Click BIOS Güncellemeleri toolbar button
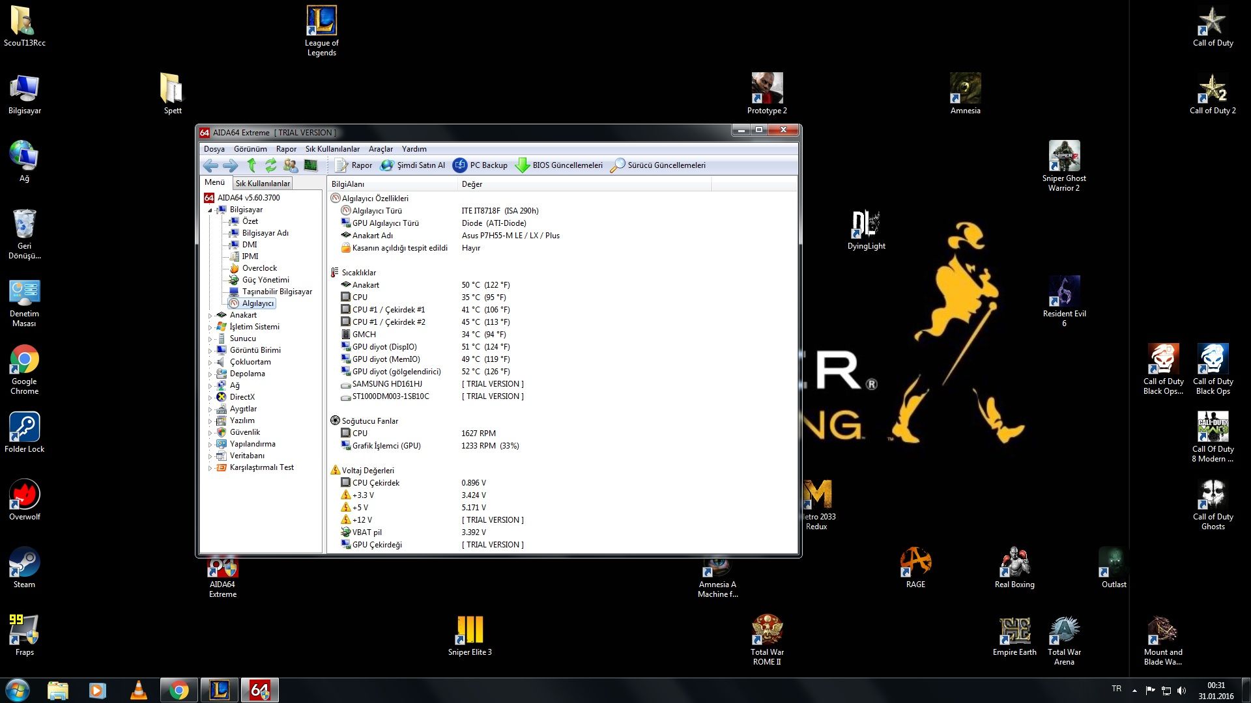This screenshot has width=1251, height=703. 559,165
